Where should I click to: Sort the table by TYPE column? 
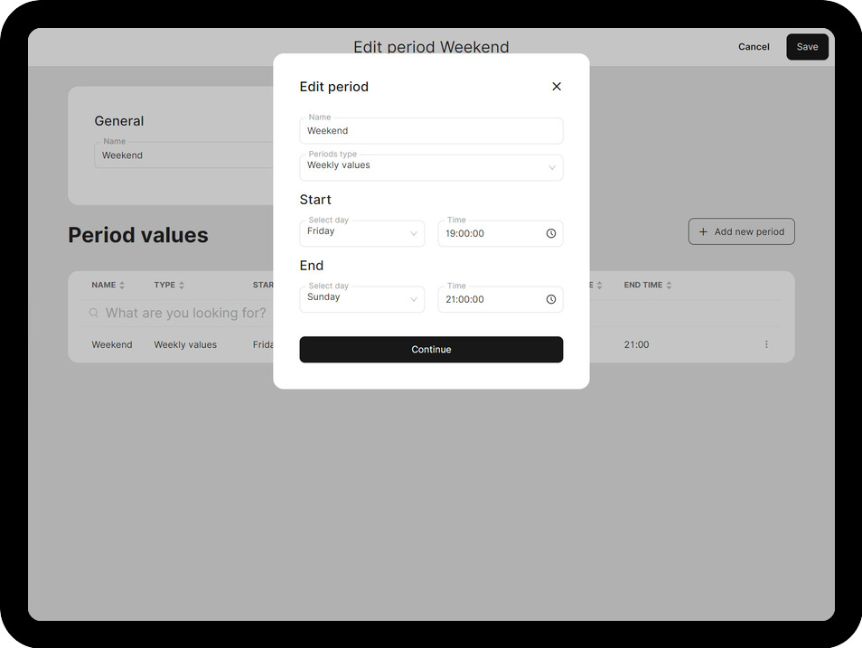click(x=169, y=286)
